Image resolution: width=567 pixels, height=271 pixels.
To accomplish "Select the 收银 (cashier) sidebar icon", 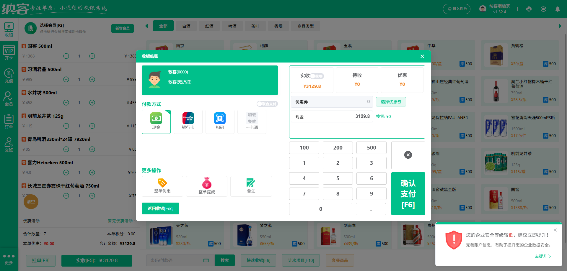I will (9, 29).
